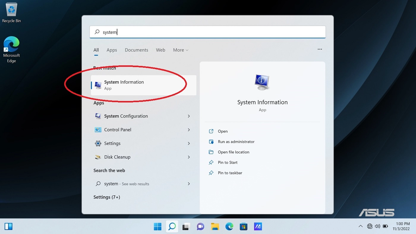Open System Information best match result

coord(144,85)
